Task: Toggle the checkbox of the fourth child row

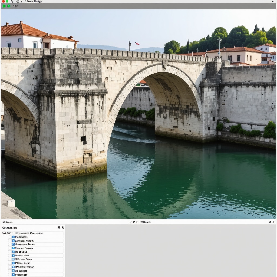Action: coord(10,248)
